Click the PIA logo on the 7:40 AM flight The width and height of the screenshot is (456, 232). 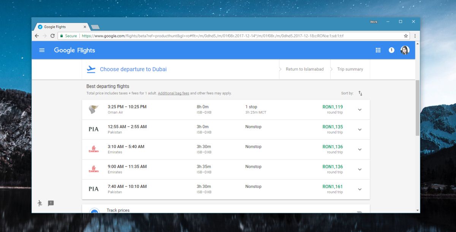pyautogui.click(x=93, y=189)
